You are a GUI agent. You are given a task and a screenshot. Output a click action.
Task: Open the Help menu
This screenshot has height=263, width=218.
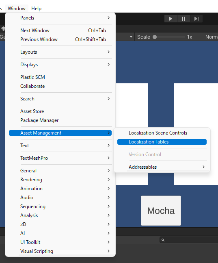(36, 9)
